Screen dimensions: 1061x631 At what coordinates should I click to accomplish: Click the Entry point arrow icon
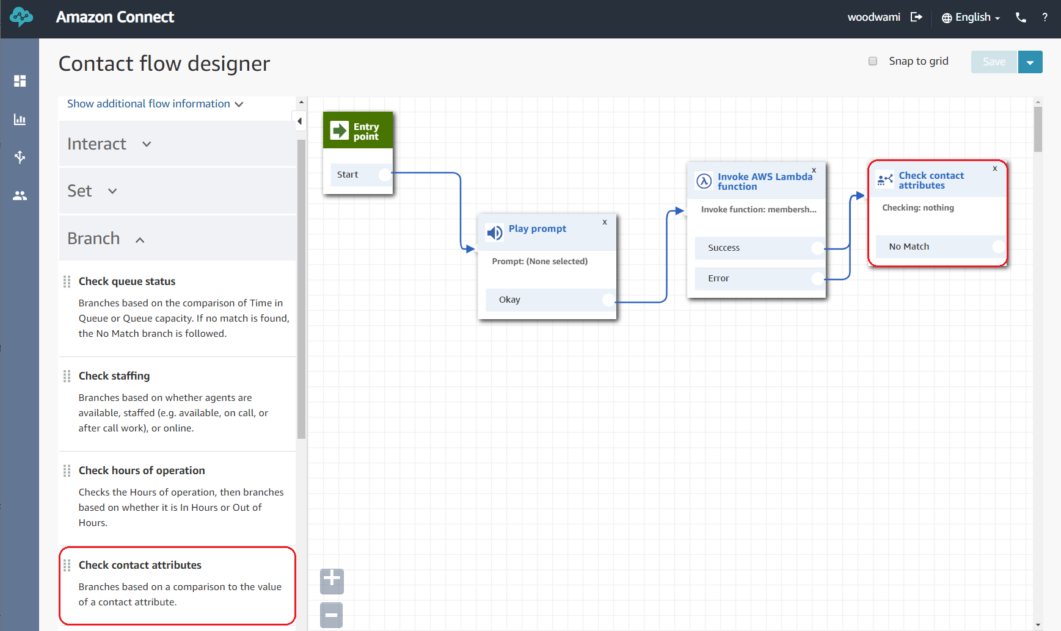(x=339, y=130)
